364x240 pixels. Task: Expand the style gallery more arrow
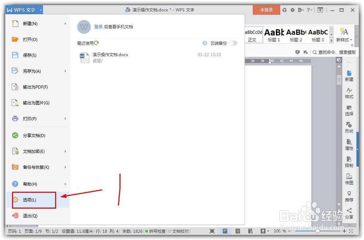tap(332, 40)
